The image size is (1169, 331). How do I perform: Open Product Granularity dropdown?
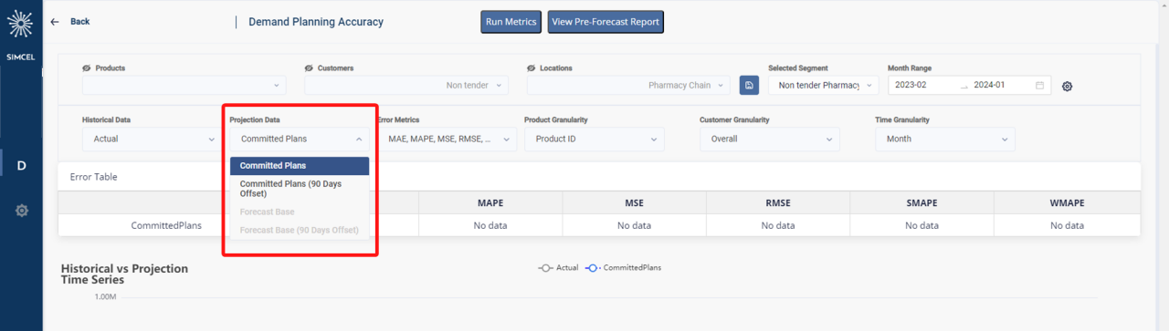click(x=594, y=139)
